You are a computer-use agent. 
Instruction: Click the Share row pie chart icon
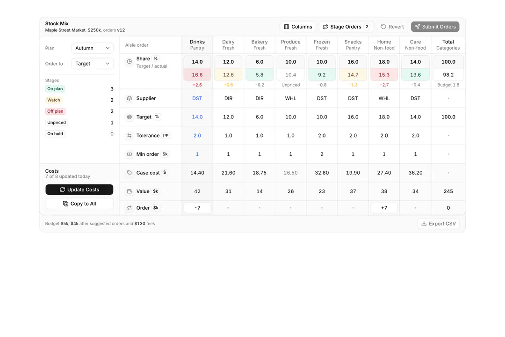coord(129,62)
